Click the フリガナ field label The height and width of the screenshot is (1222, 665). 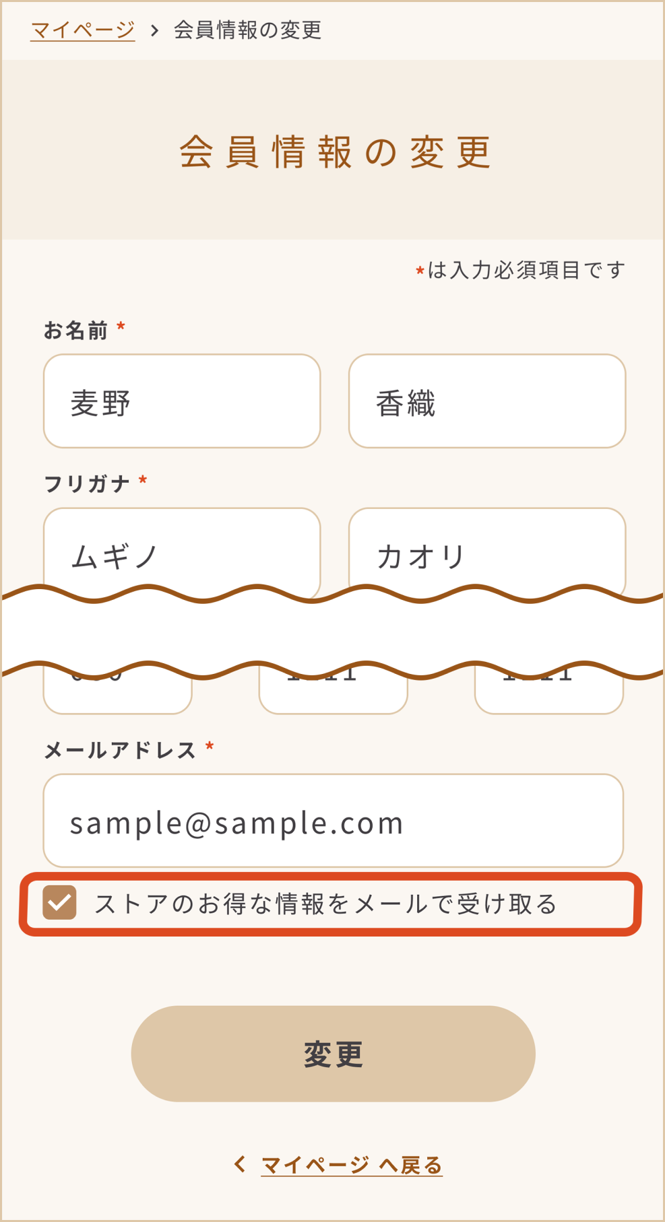87,483
